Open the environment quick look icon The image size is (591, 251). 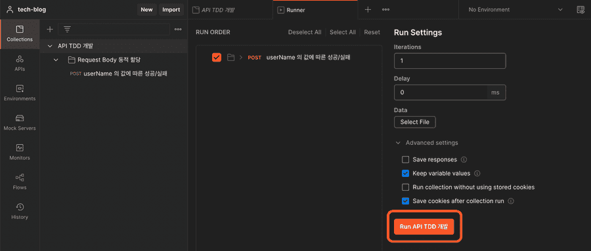[x=580, y=10]
